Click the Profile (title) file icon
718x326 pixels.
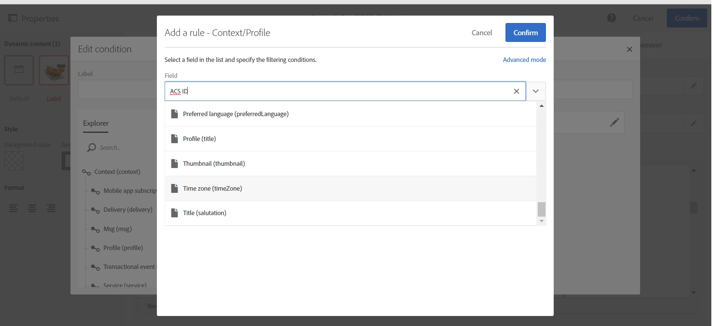click(x=174, y=139)
